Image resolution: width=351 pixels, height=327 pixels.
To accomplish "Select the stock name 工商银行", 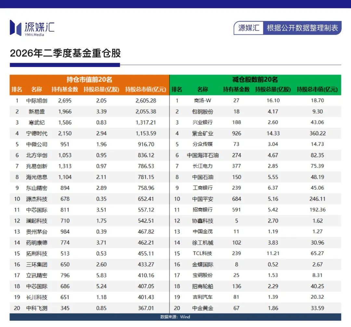I will click(202, 188).
